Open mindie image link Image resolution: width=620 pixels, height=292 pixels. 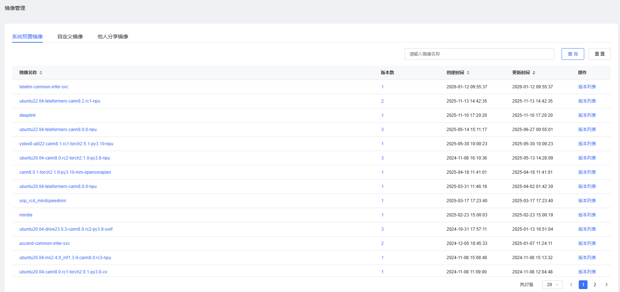pyautogui.click(x=26, y=215)
